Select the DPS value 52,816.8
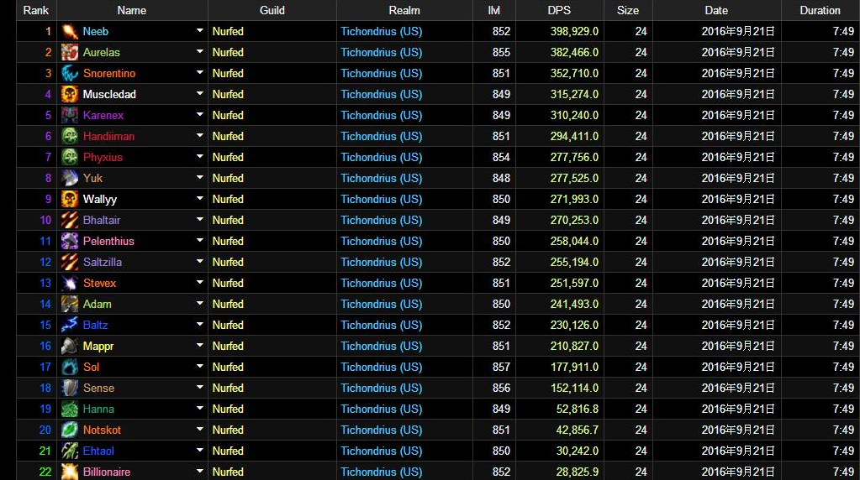Screen dimensions: 860x480 click(x=577, y=410)
